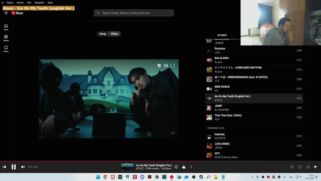Play BALALAIKA by 9Lana
The height and width of the screenshot is (181, 321).
(254, 60)
